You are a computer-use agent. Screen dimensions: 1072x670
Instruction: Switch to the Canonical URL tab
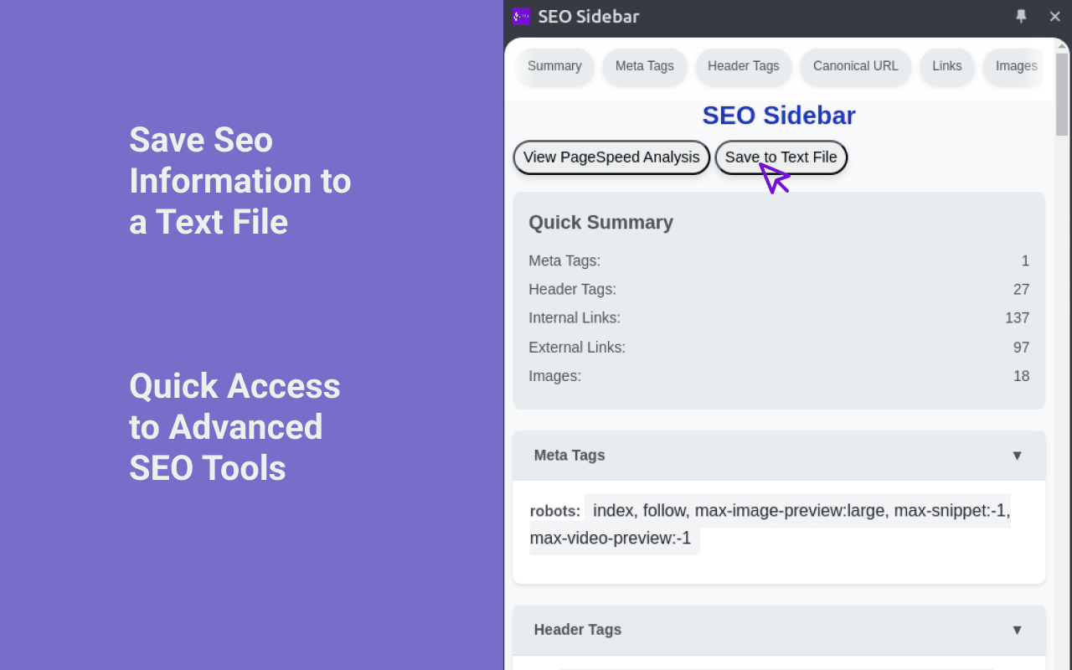tap(855, 65)
